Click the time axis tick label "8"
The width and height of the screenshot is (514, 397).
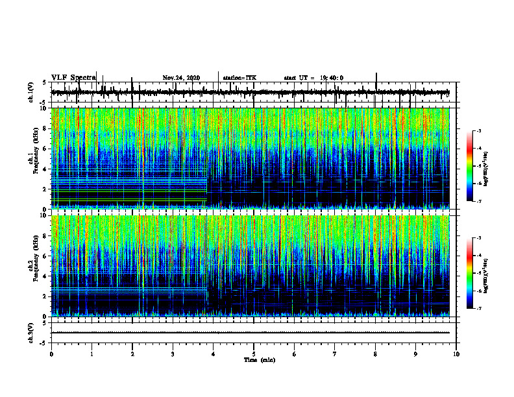click(375, 354)
